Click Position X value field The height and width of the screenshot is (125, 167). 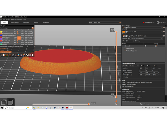142,68
